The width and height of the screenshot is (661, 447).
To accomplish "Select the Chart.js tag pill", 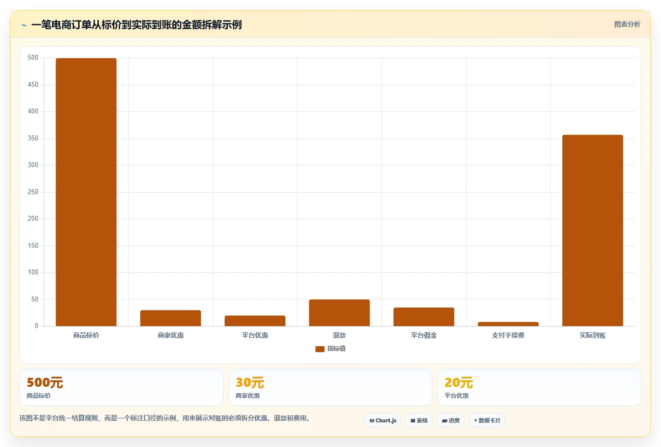I will point(383,420).
